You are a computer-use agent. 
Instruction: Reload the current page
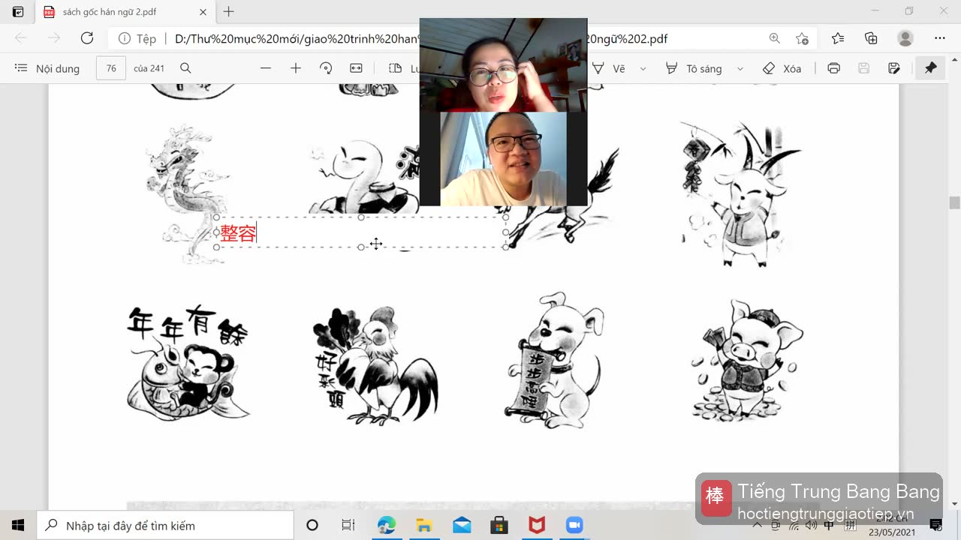click(x=87, y=38)
